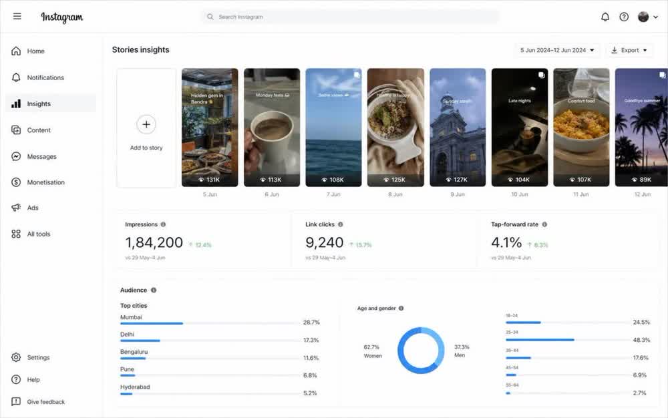Click the age and gender donut chart
This screenshot has height=418, width=668.
tap(421, 351)
